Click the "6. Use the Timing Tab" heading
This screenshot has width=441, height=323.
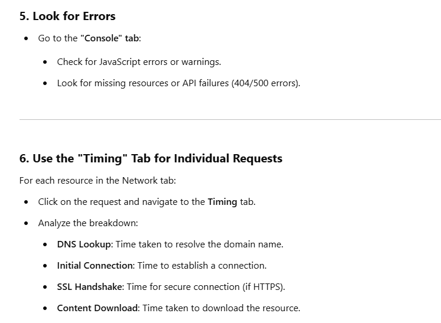[151, 158]
